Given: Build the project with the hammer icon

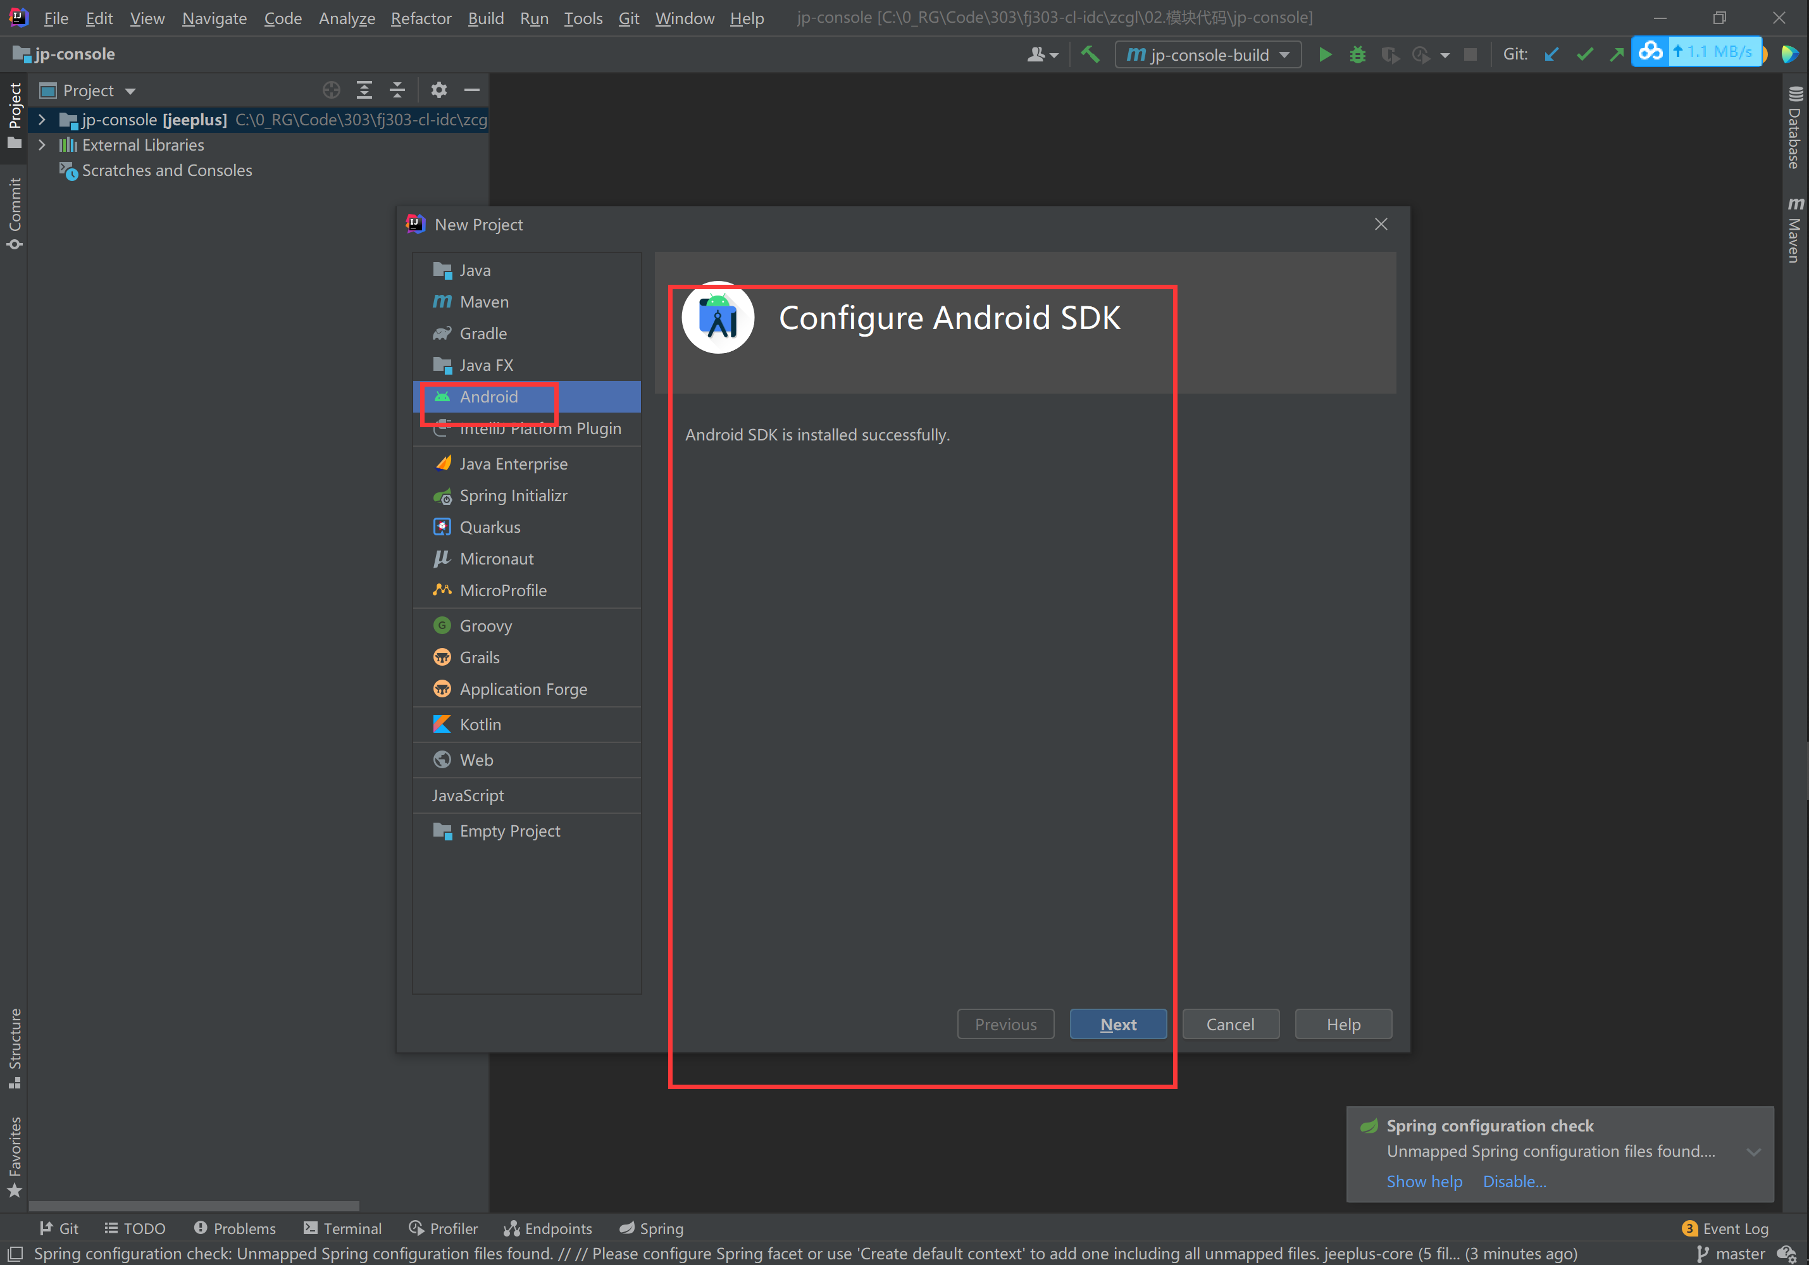Looking at the screenshot, I should [x=1090, y=54].
